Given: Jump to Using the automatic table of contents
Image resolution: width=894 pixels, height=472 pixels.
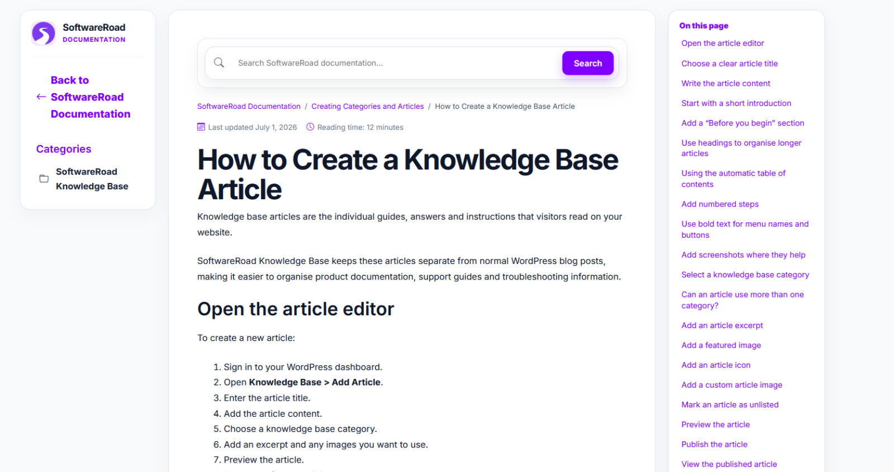Looking at the screenshot, I should tap(733, 179).
